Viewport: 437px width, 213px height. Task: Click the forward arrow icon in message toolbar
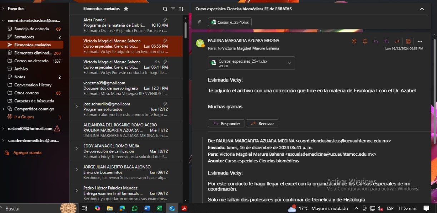click(397, 41)
